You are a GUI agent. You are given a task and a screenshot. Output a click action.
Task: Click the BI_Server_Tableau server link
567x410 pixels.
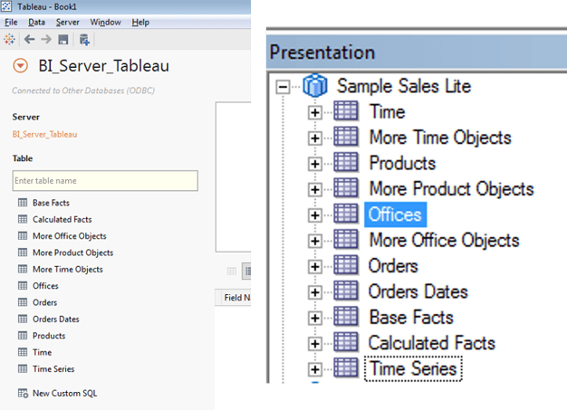(x=44, y=135)
